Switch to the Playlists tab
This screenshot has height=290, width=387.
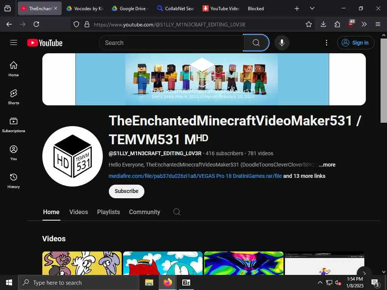pyautogui.click(x=108, y=212)
